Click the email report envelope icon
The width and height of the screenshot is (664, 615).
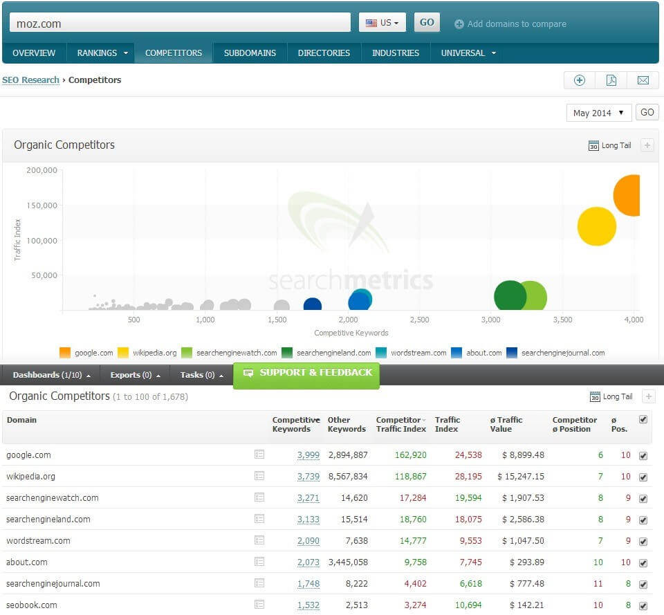point(643,80)
